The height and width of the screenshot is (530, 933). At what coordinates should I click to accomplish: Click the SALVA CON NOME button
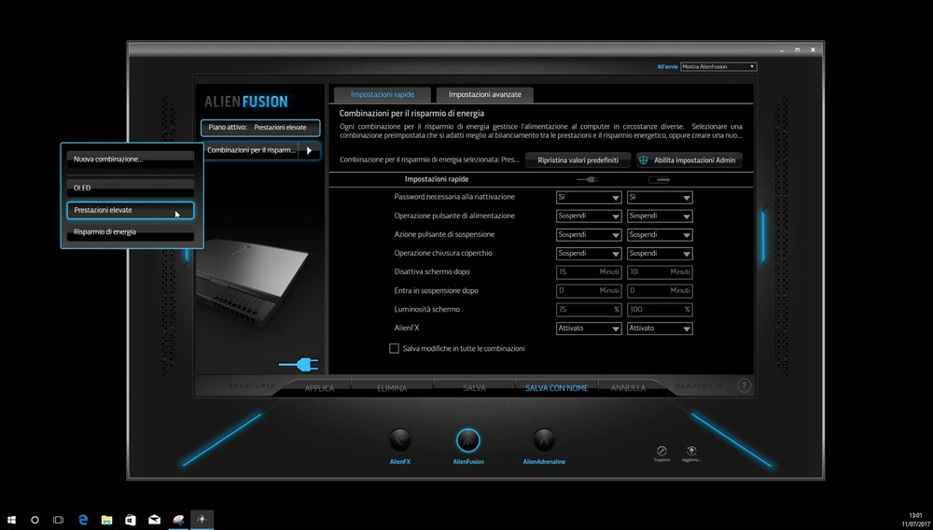(x=556, y=388)
